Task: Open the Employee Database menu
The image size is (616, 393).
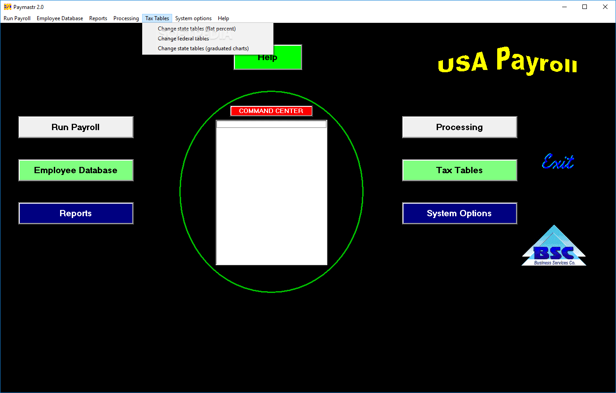Action: click(x=60, y=18)
